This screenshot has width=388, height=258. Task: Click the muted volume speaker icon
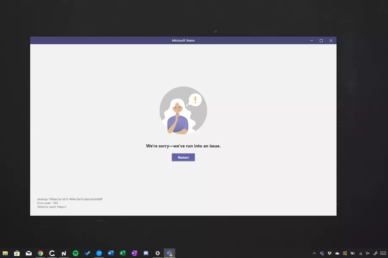tap(368, 253)
